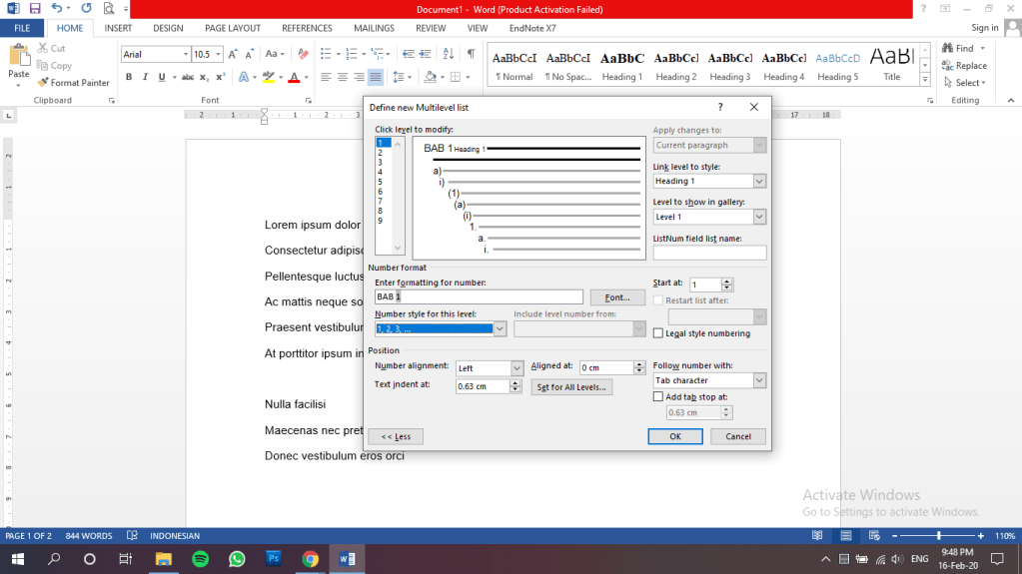
Task: Enable Legal style numbering checkbox
Action: pos(657,333)
